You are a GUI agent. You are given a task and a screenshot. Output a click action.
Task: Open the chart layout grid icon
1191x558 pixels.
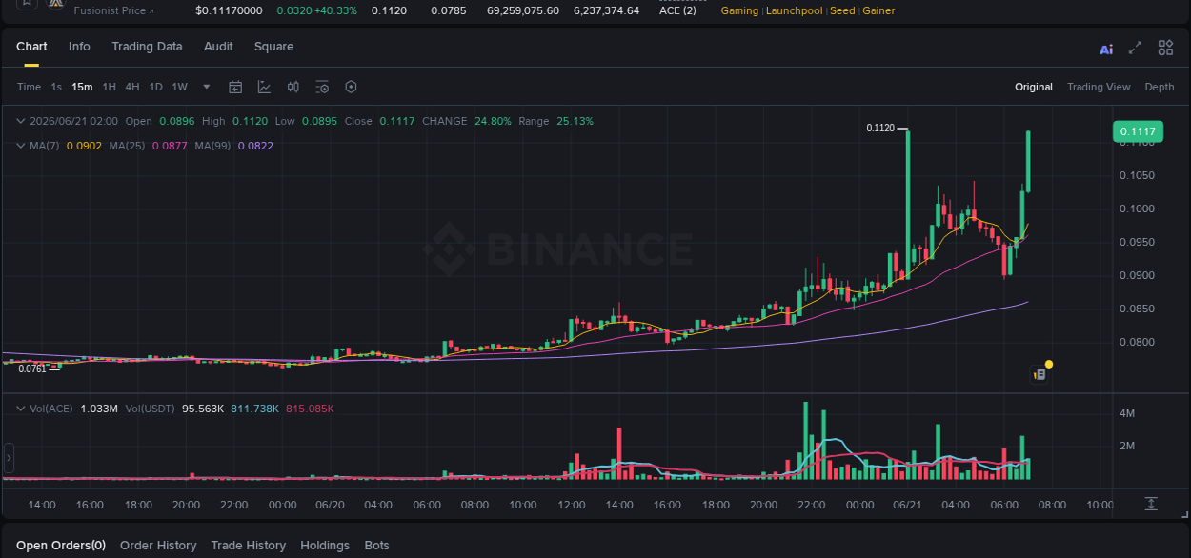click(1165, 48)
